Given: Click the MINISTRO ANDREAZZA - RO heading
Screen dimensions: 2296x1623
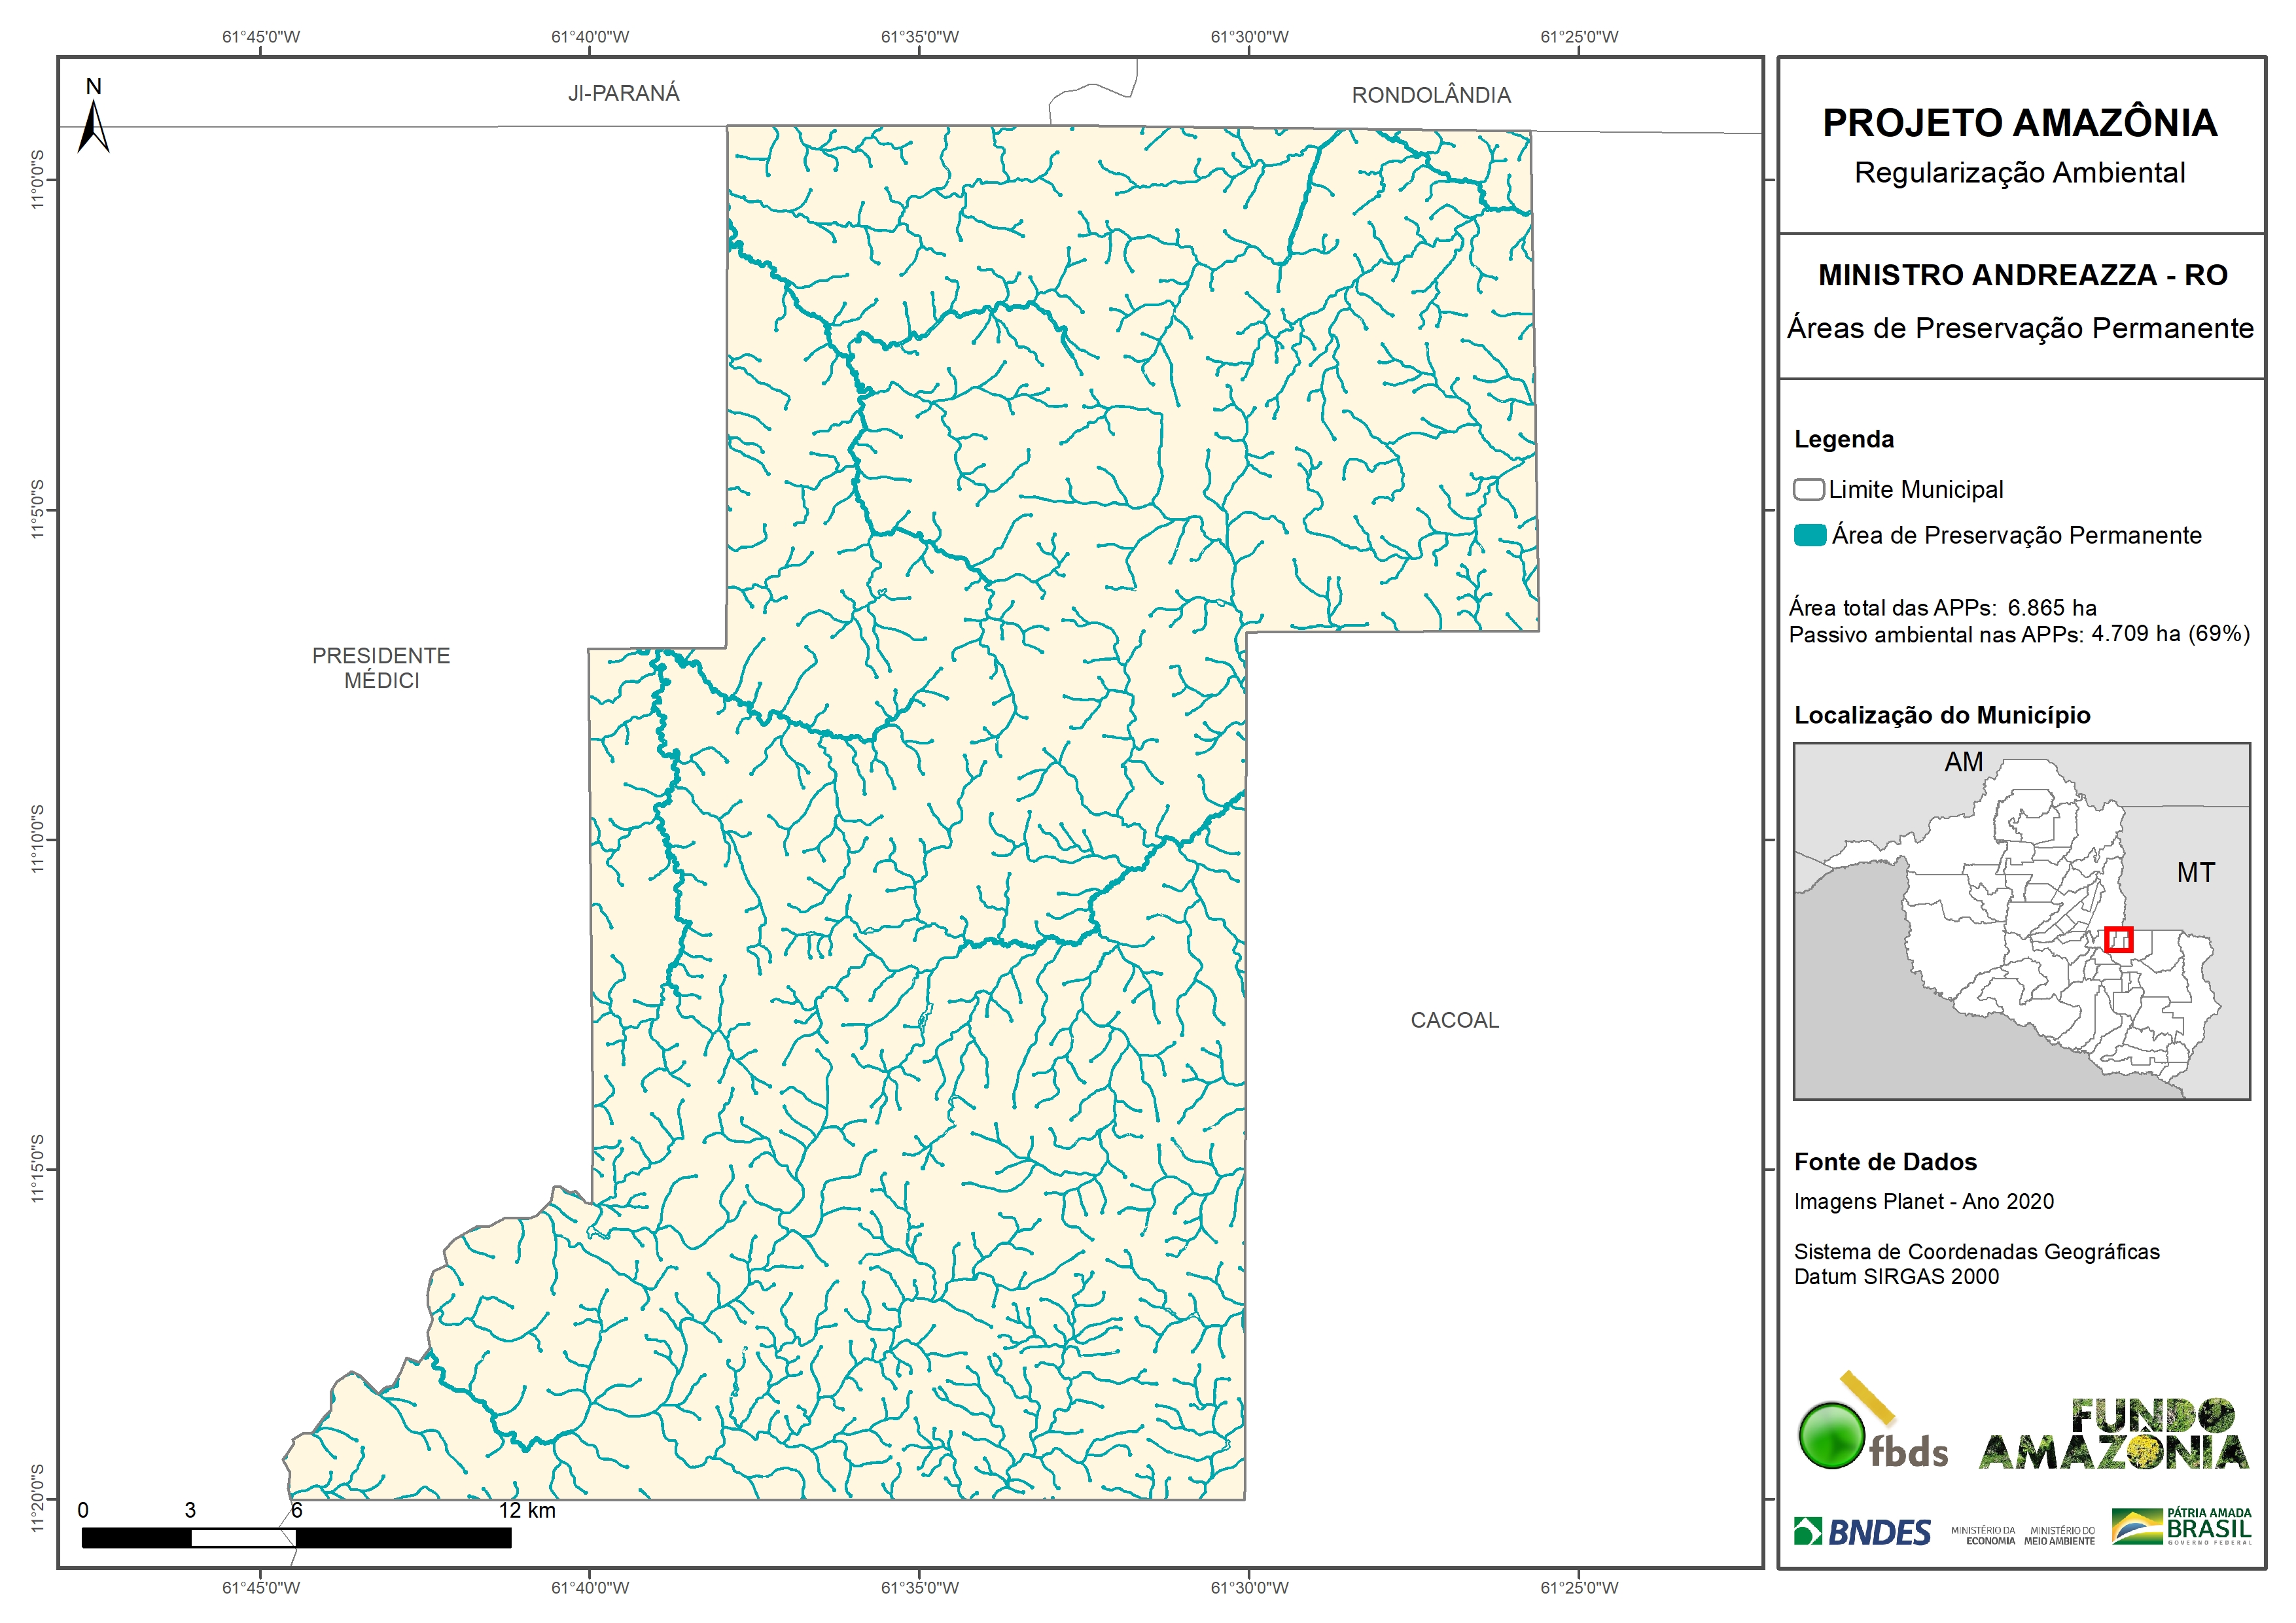Looking at the screenshot, I should 2022,275.
